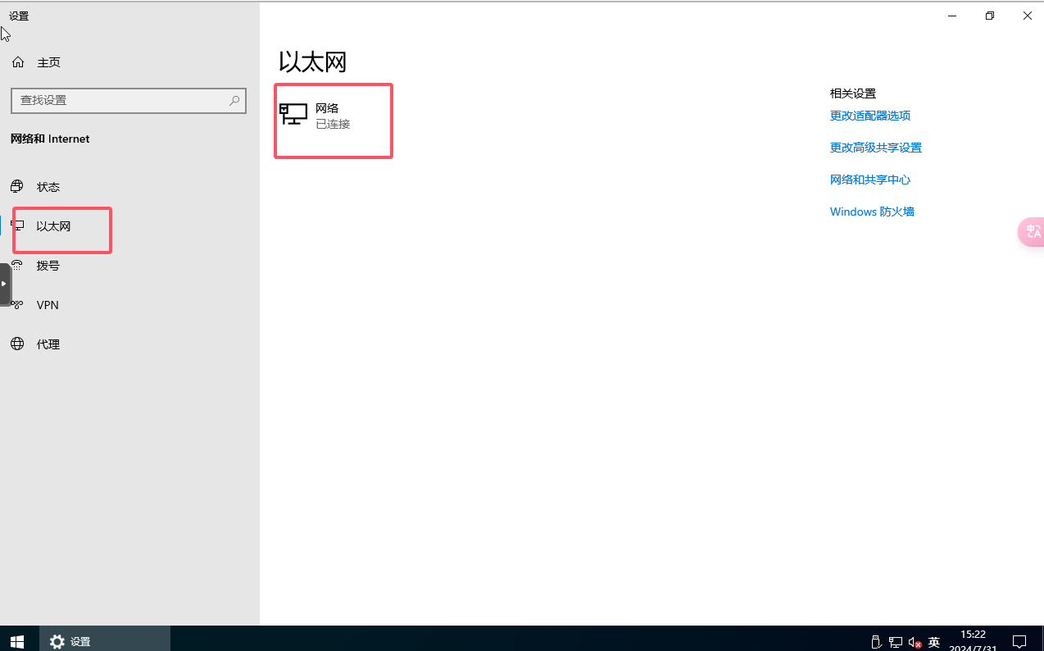
Task: Click the pink translation floating icon
Action: [x=1032, y=232]
